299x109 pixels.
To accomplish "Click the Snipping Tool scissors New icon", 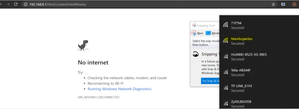I will [x=194, y=33].
